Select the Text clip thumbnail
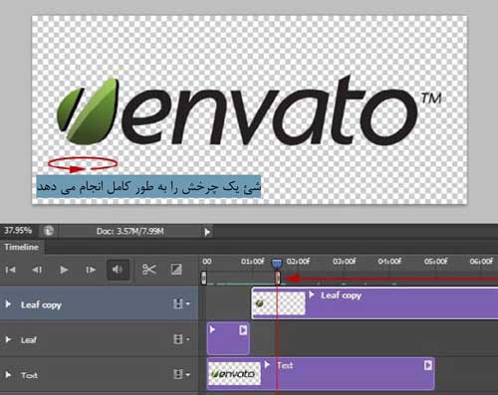 click(x=234, y=373)
